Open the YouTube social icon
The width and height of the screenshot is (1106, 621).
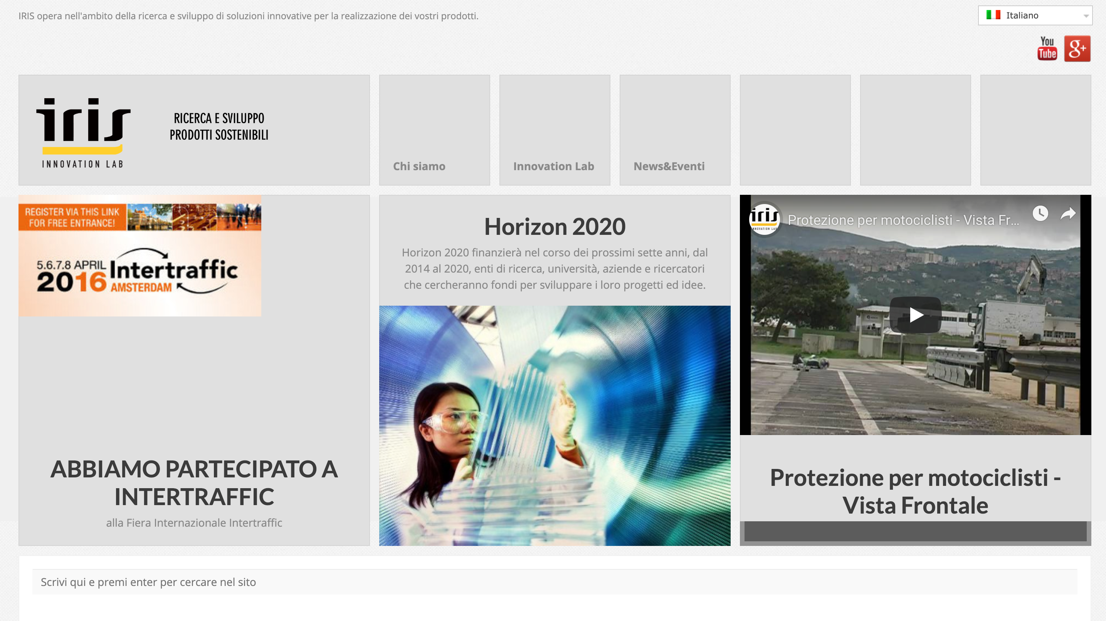1047,49
